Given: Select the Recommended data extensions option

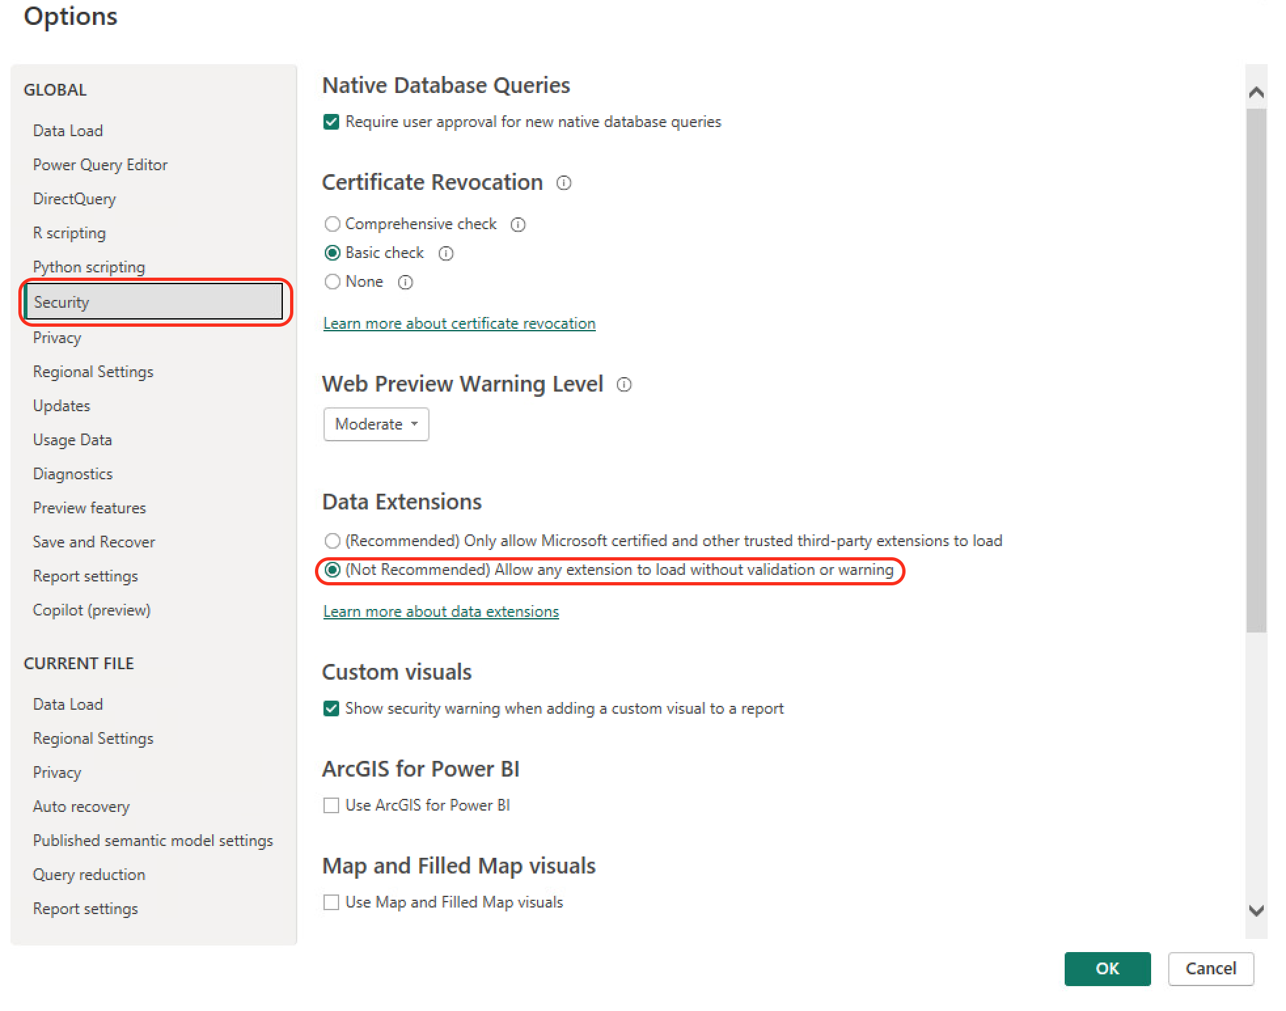Looking at the screenshot, I should tap(332, 541).
